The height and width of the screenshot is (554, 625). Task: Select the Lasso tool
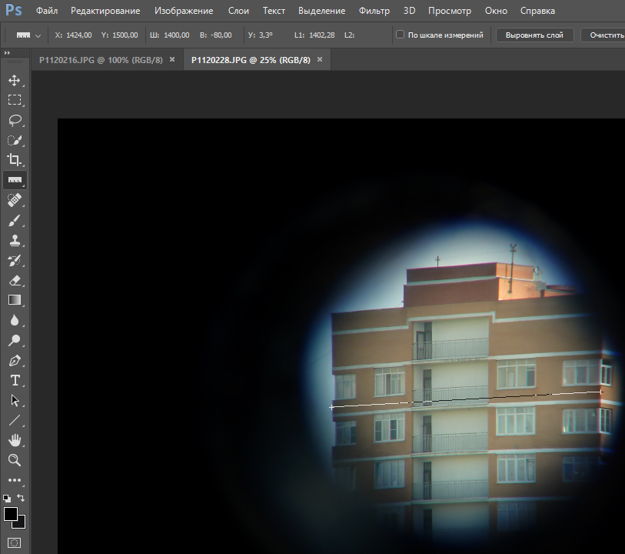click(15, 120)
